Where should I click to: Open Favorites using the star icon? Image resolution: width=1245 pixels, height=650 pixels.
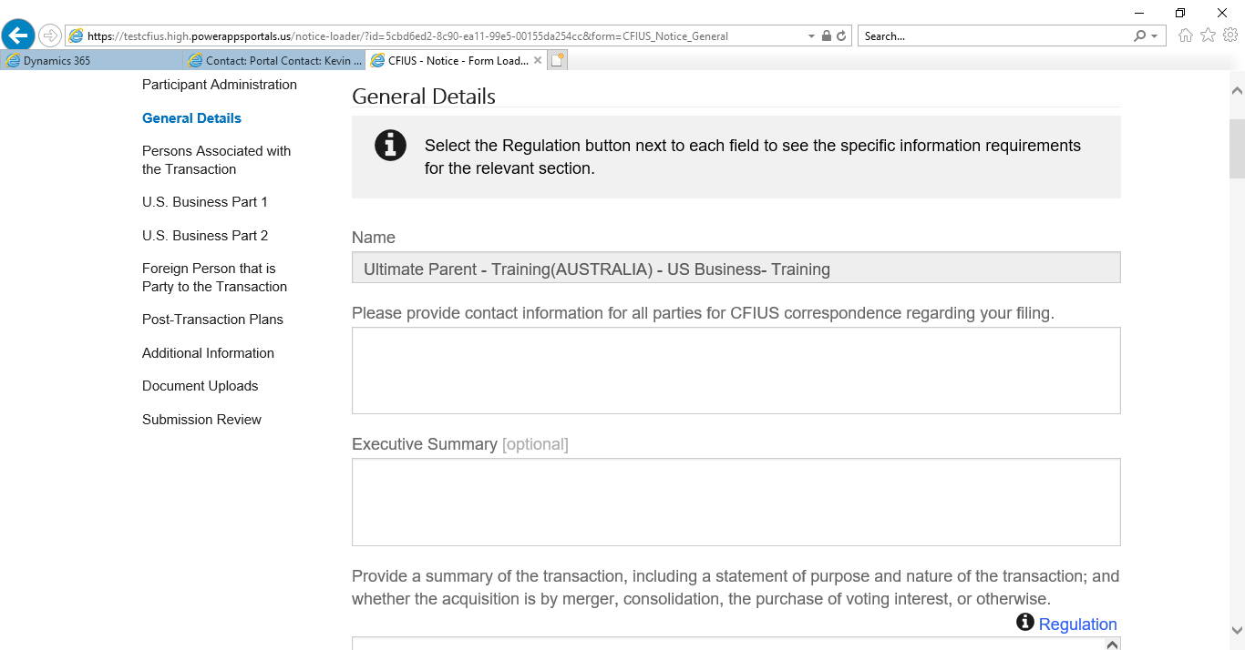click(x=1208, y=36)
